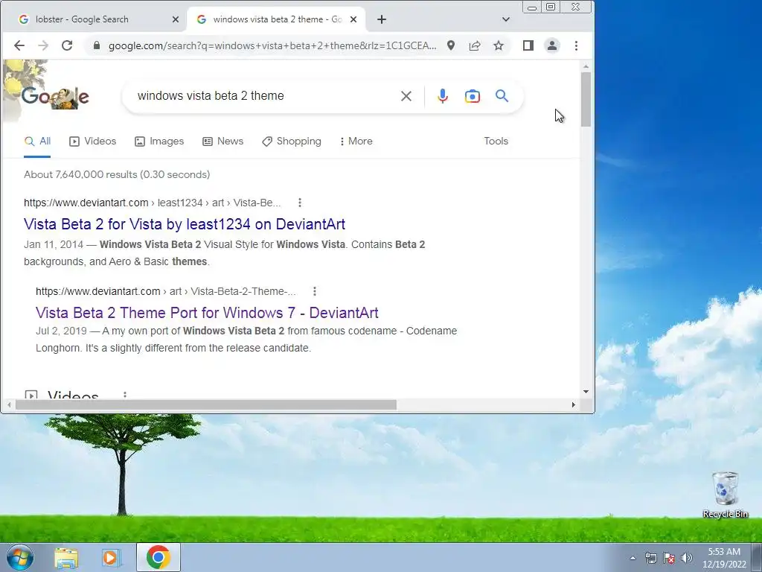Click the blue magnifier search button
Viewport: 762px width, 572px height.
click(502, 96)
